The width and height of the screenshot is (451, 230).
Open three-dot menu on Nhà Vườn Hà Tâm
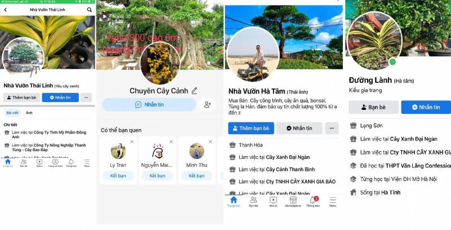pos(331,128)
